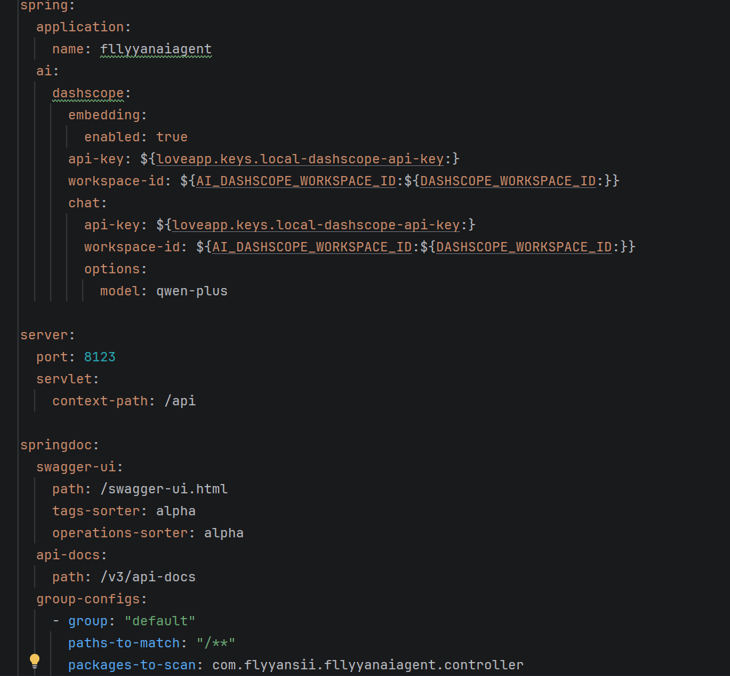This screenshot has width=730, height=676.
Task: Click the qwen-plus model value
Action: (191, 291)
